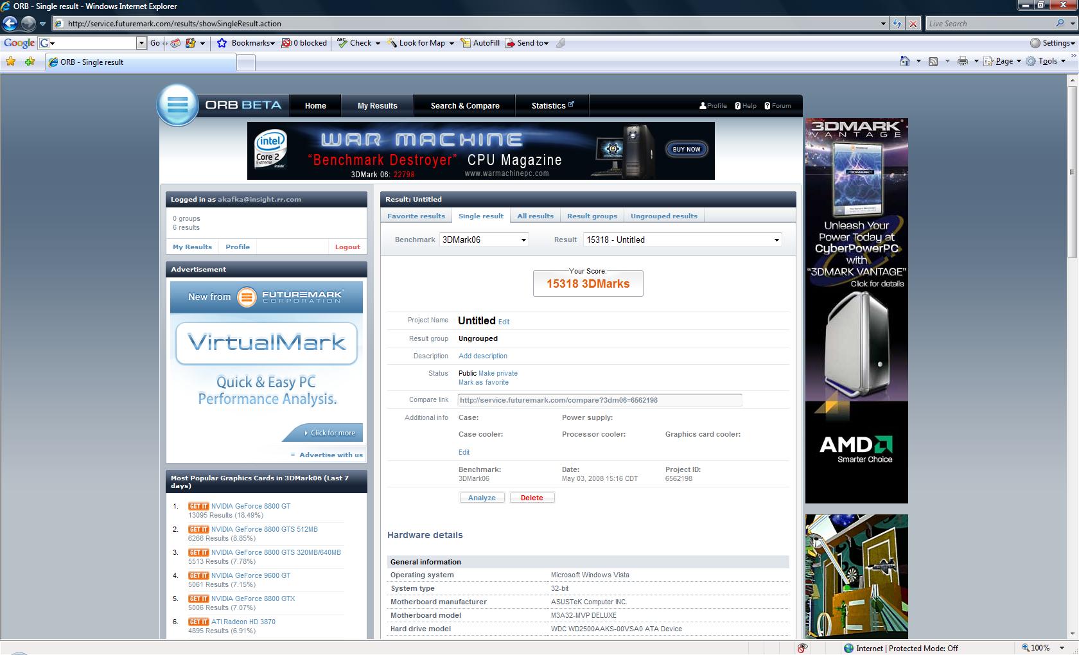
Task: Open the Tools menu dropdown
Action: tap(1046, 61)
